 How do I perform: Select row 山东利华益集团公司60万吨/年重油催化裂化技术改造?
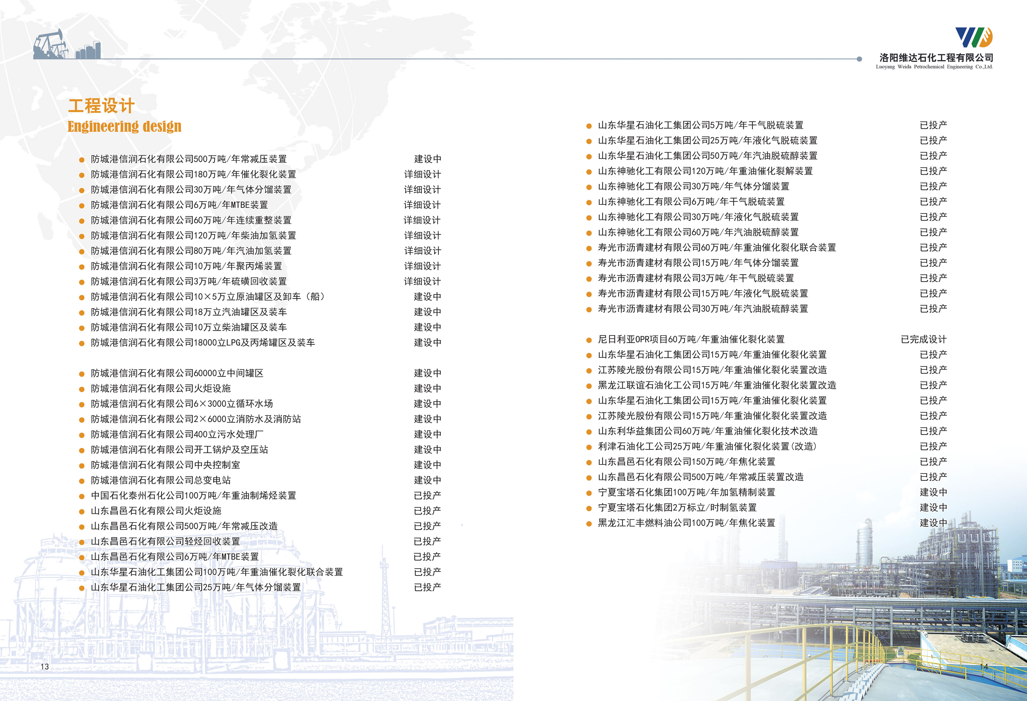767,431
